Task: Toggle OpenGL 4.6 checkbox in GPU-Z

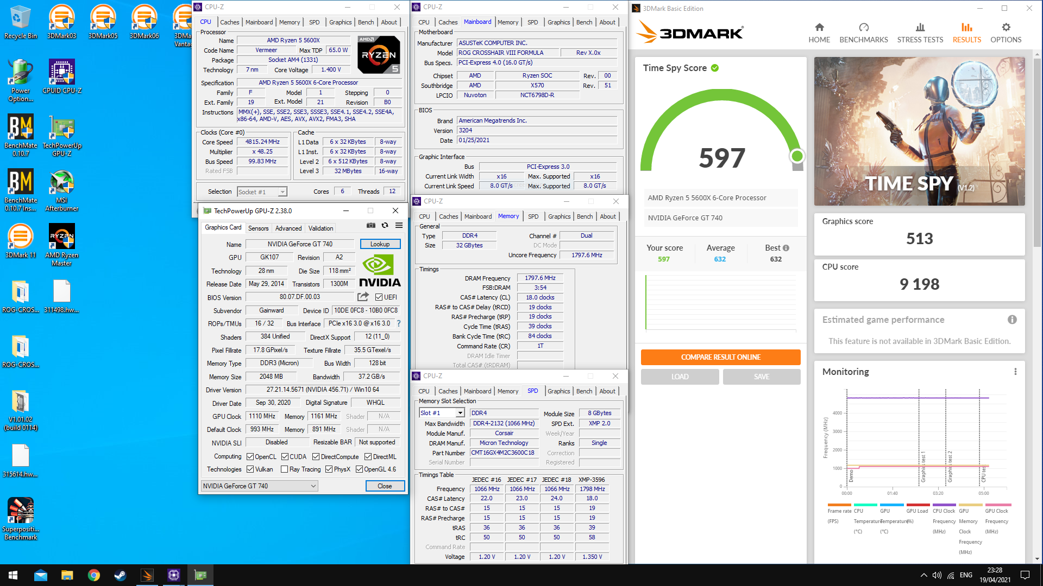Action: tap(359, 469)
